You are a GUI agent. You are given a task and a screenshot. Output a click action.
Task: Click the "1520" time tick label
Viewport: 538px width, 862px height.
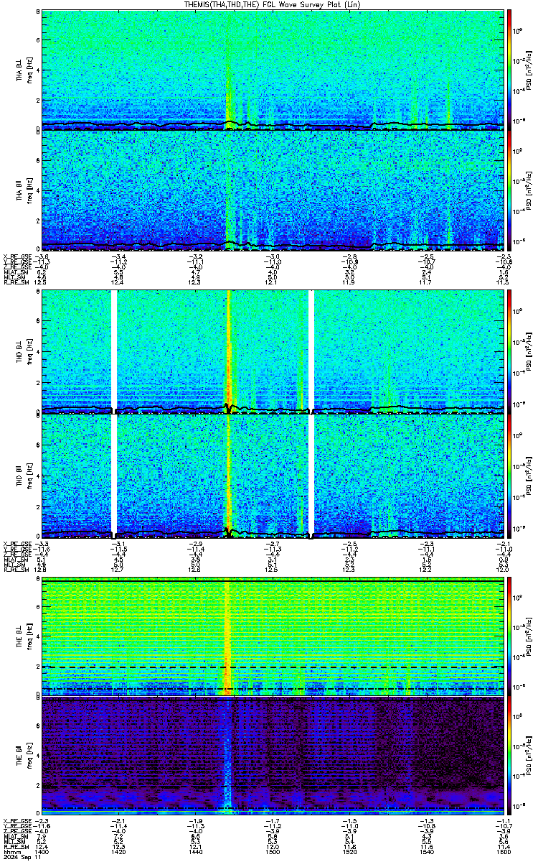click(x=349, y=851)
